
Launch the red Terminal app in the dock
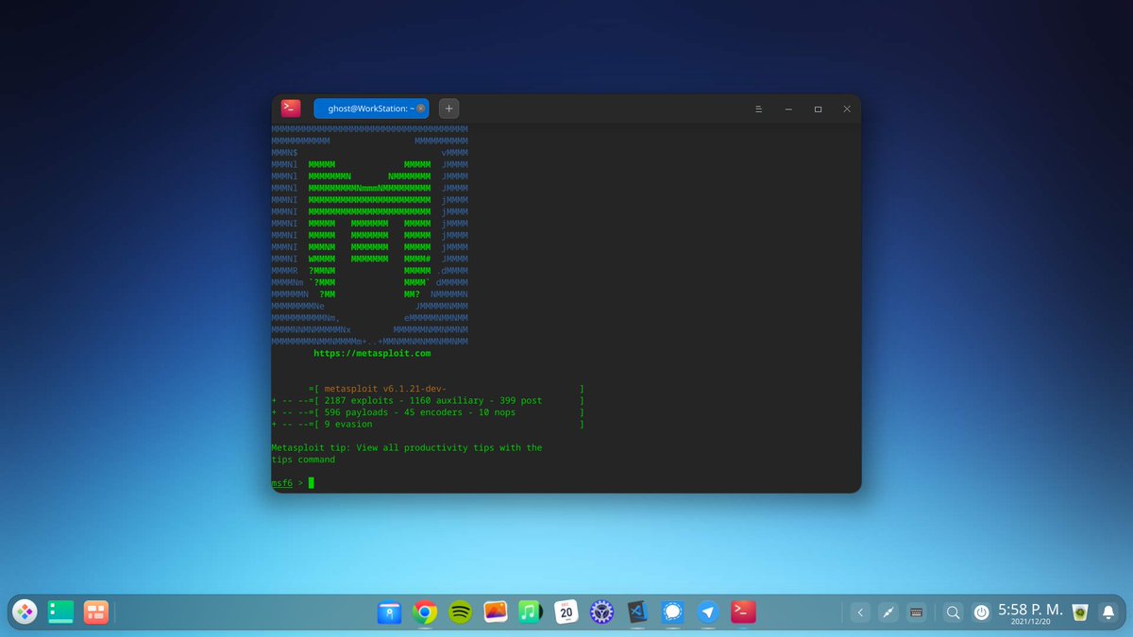pyautogui.click(x=743, y=612)
